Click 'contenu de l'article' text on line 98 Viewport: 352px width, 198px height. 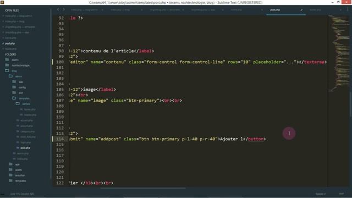[108, 51]
